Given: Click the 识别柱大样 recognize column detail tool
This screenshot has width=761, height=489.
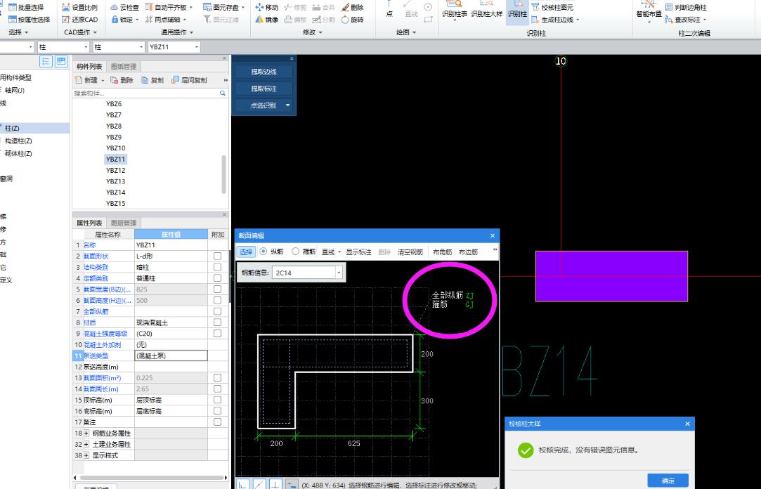Looking at the screenshot, I should pos(487,10).
